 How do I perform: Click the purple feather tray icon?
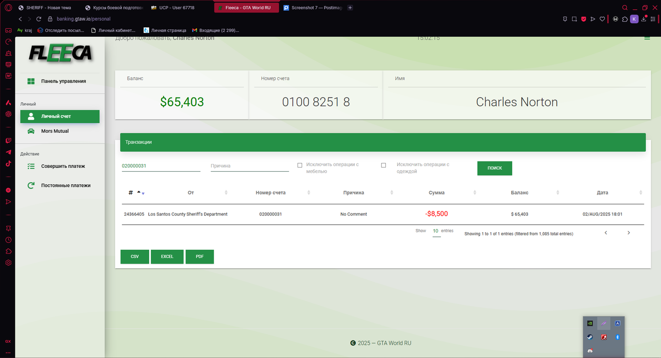click(603, 323)
